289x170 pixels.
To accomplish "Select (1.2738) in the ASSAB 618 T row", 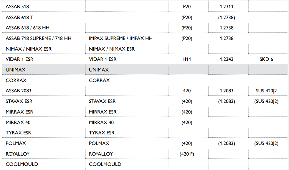I will [x=226, y=17].
